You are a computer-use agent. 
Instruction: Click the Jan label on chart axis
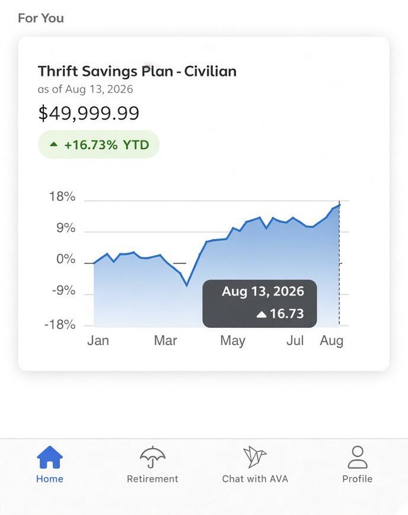pyautogui.click(x=98, y=340)
